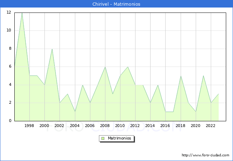Click the 2006 x-axis label
233x161 pixels.
[x=90, y=126]
